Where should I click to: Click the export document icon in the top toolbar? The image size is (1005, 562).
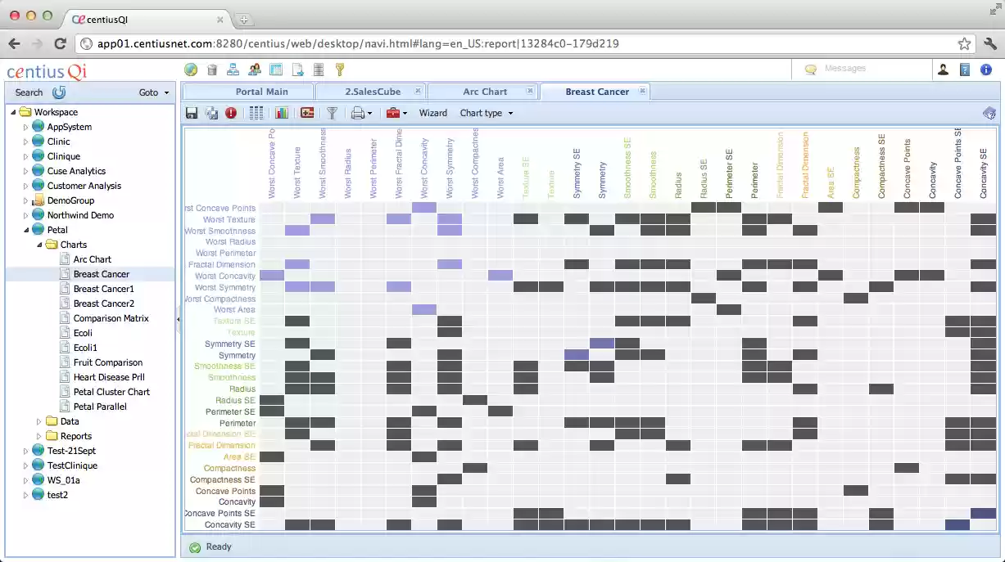pyautogui.click(x=297, y=69)
